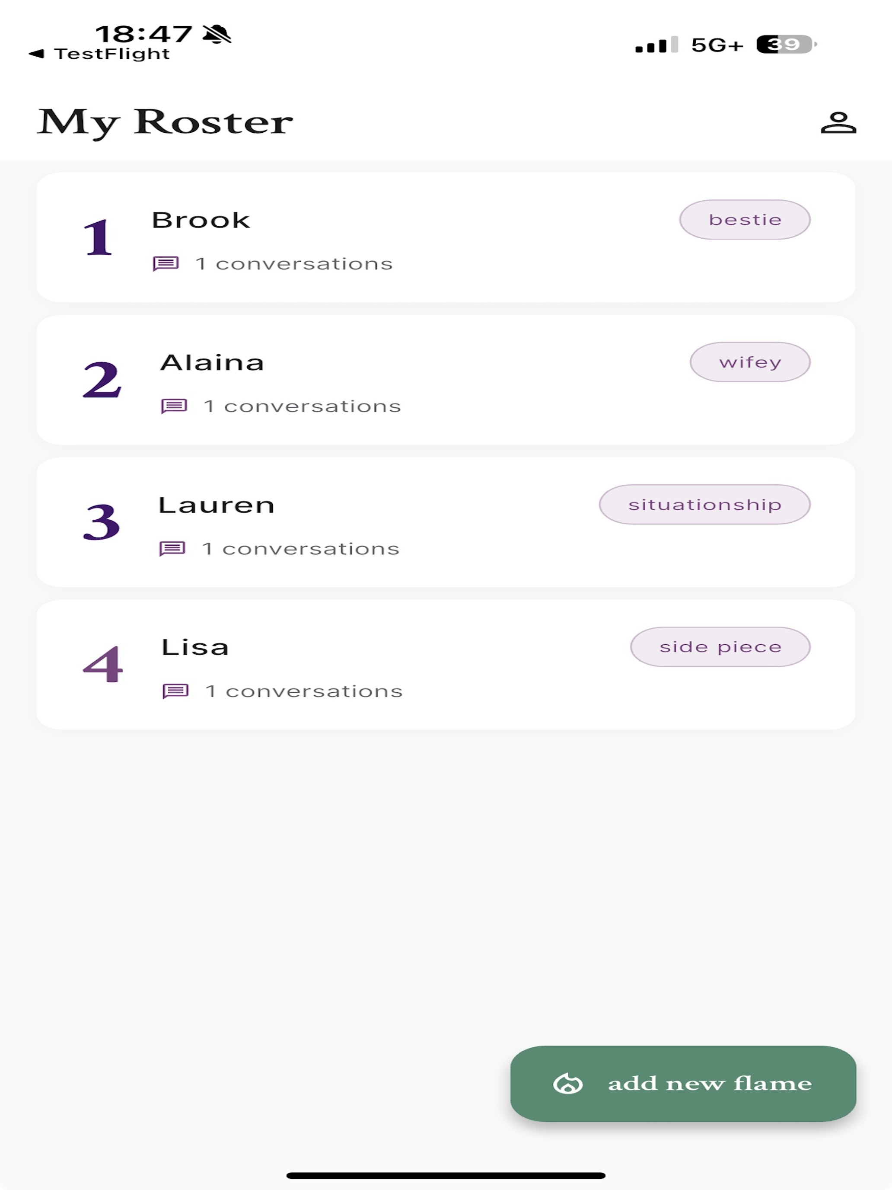892x1190 pixels.
Task: Tap the chat icon under Lisa
Action: (x=176, y=691)
